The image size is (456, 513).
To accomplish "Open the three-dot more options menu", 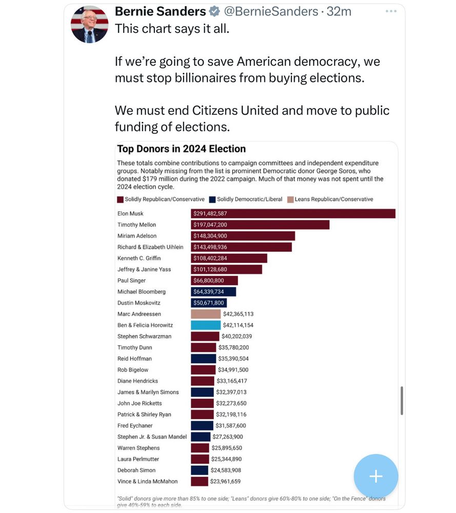I will 391,11.
